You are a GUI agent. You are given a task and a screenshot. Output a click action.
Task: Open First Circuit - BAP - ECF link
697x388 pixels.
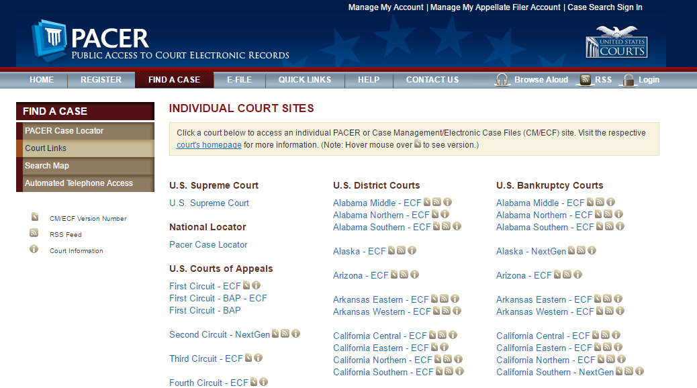click(218, 298)
